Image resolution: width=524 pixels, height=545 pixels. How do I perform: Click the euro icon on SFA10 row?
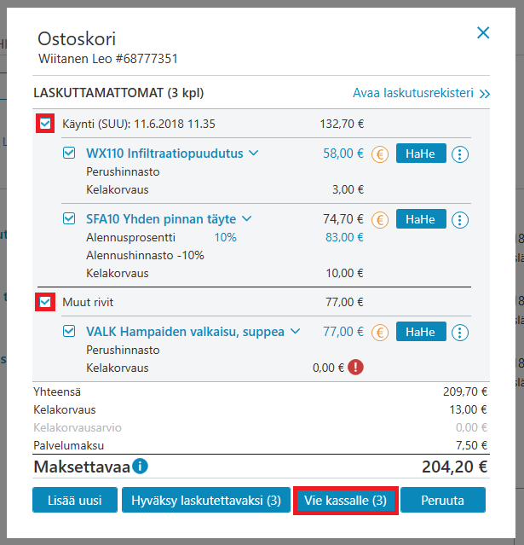click(380, 220)
